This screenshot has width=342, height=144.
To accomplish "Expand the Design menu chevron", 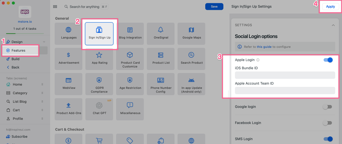I will coord(44,42).
